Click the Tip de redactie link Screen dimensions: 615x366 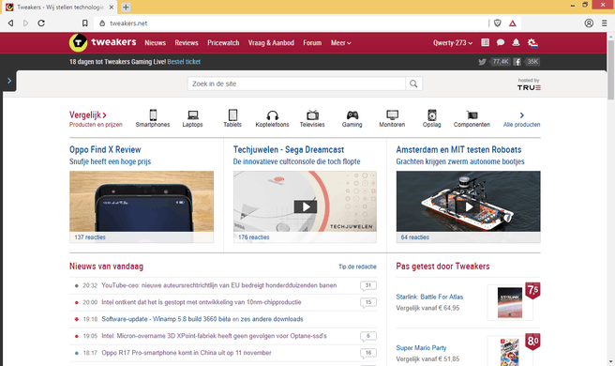357,267
